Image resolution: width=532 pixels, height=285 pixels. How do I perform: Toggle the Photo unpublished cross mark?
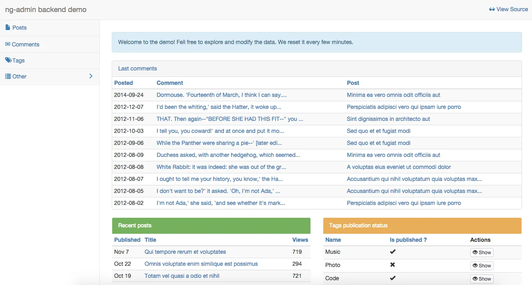(393, 265)
